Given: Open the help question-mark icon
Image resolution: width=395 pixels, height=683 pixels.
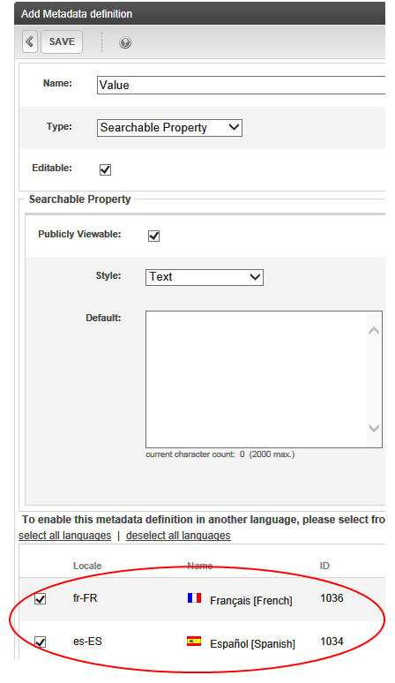Looking at the screenshot, I should [125, 42].
